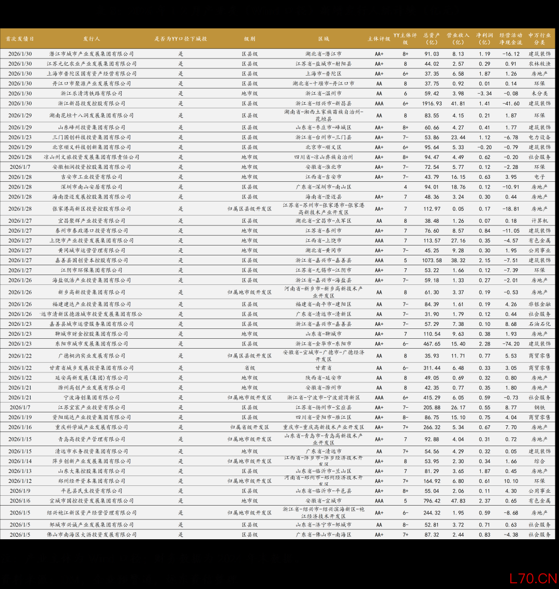Screen dimensions: 559x589
Task: Select the total assets cell 1916.93
Action: click(x=432, y=104)
